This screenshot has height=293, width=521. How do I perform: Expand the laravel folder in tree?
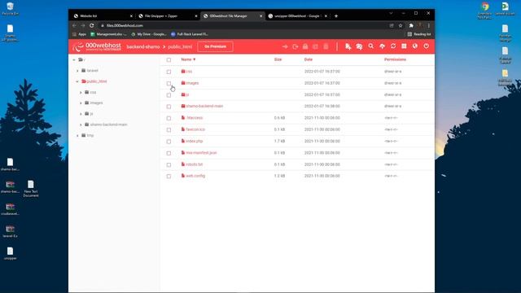point(77,71)
